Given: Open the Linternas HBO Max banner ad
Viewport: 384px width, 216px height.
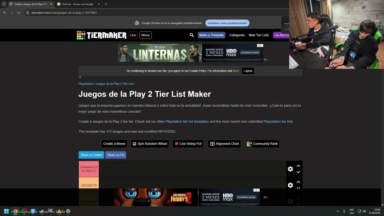Looking at the screenshot, I should pos(190,53).
